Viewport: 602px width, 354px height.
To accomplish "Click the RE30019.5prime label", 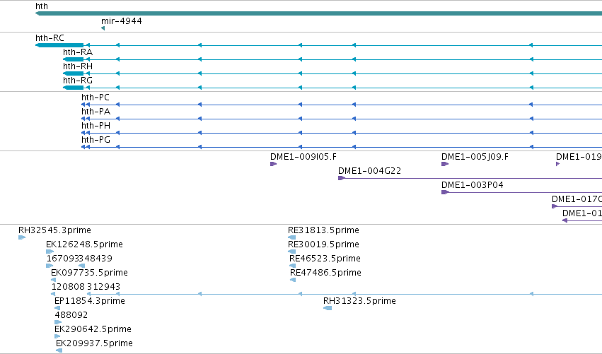I will [x=324, y=244].
